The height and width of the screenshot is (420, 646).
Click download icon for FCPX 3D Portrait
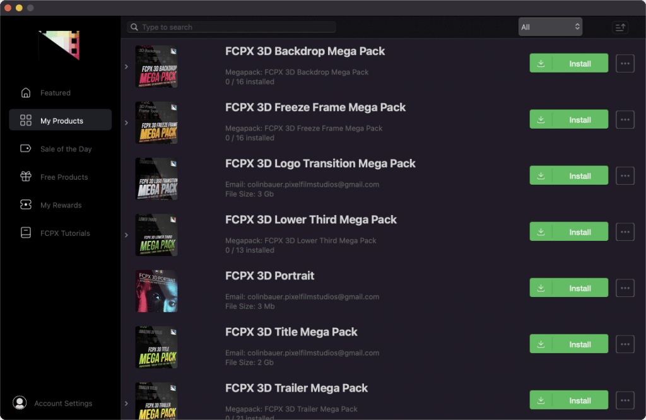coord(541,288)
